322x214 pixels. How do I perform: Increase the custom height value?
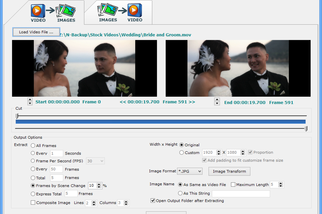tap(243, 151)
